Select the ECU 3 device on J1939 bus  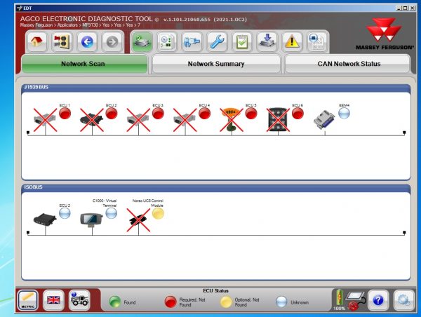coord(138,120)
